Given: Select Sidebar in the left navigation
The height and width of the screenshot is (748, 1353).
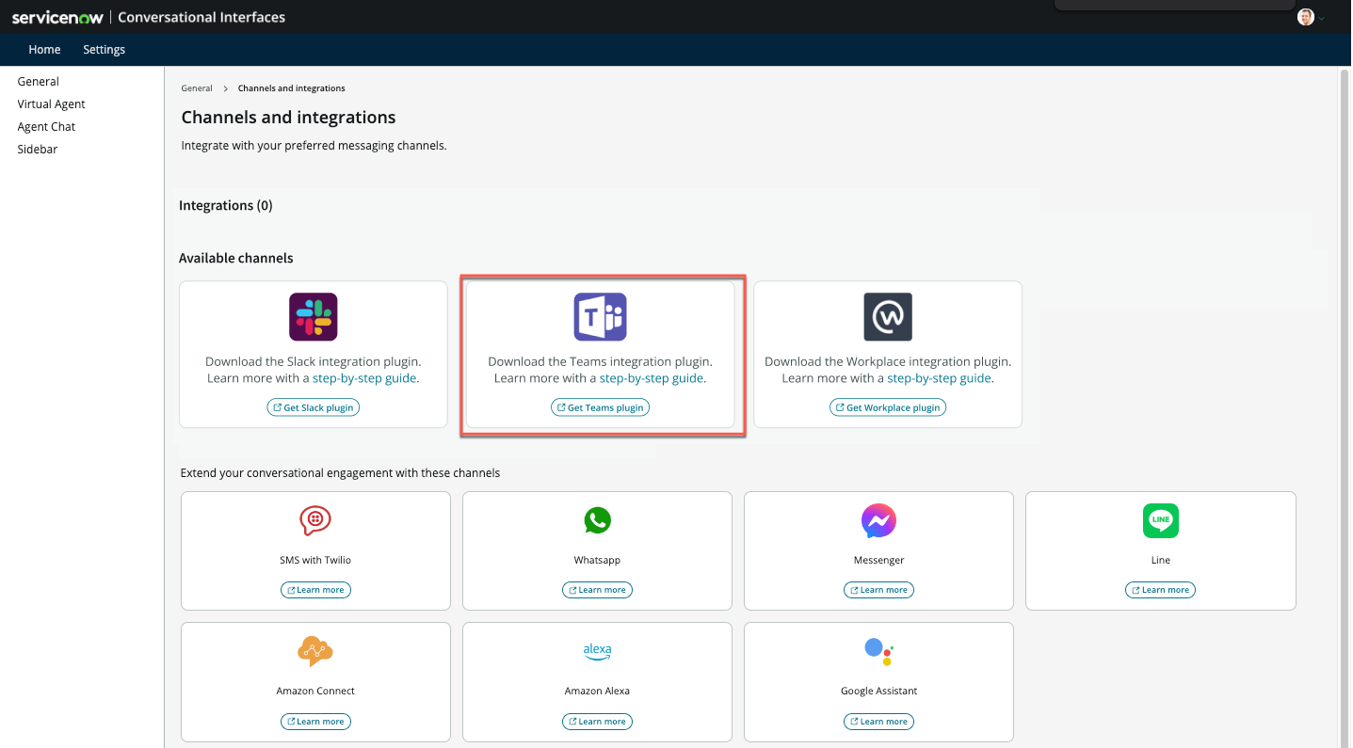Looking at the screenshot, I should [x=38, y=150].
